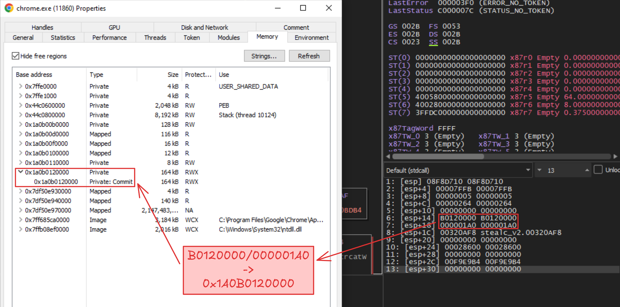The image size is (620, 307).
Task: Maximize the chrome.exe Properties window
Action: pyautogui.click(x=303, y=8)
